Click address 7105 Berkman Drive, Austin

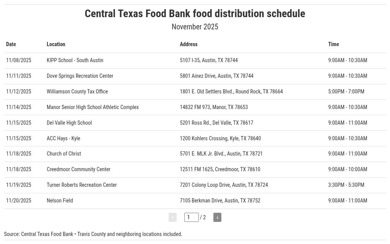220,201
